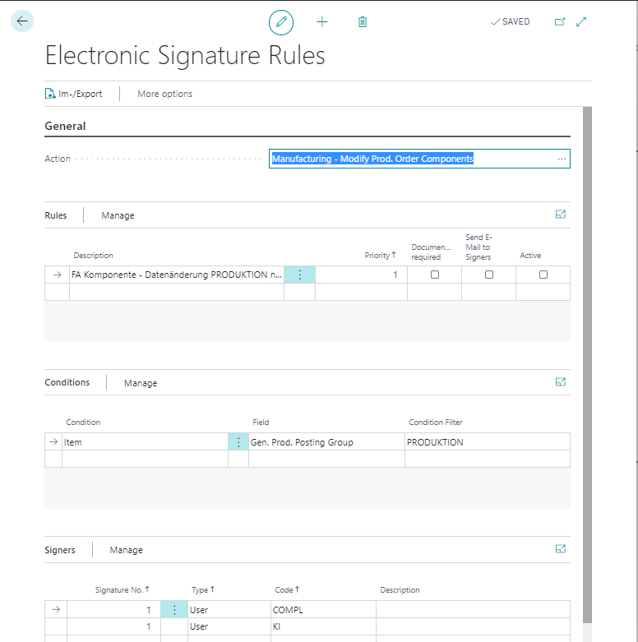Go back with the left arrow button

click(22, 21)
